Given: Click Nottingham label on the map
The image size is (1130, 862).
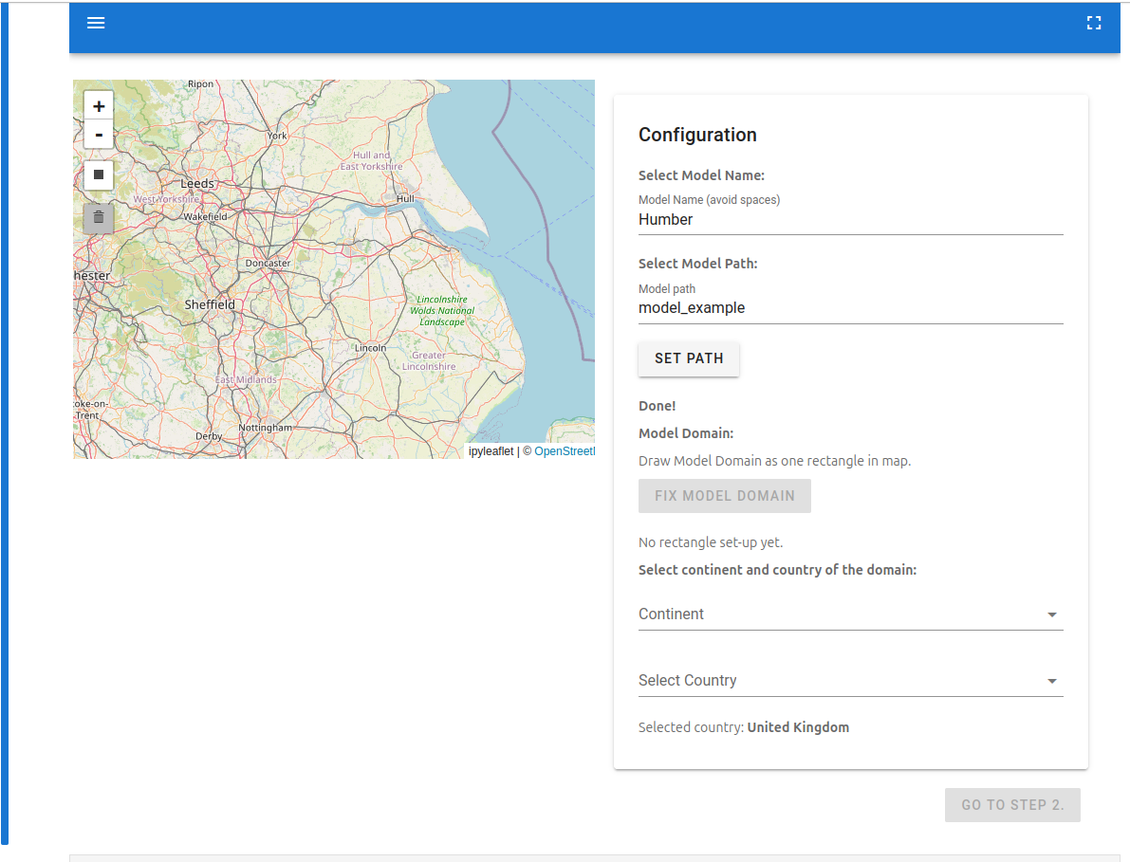Looking at the screenshot, I should (x=266, y=428).
